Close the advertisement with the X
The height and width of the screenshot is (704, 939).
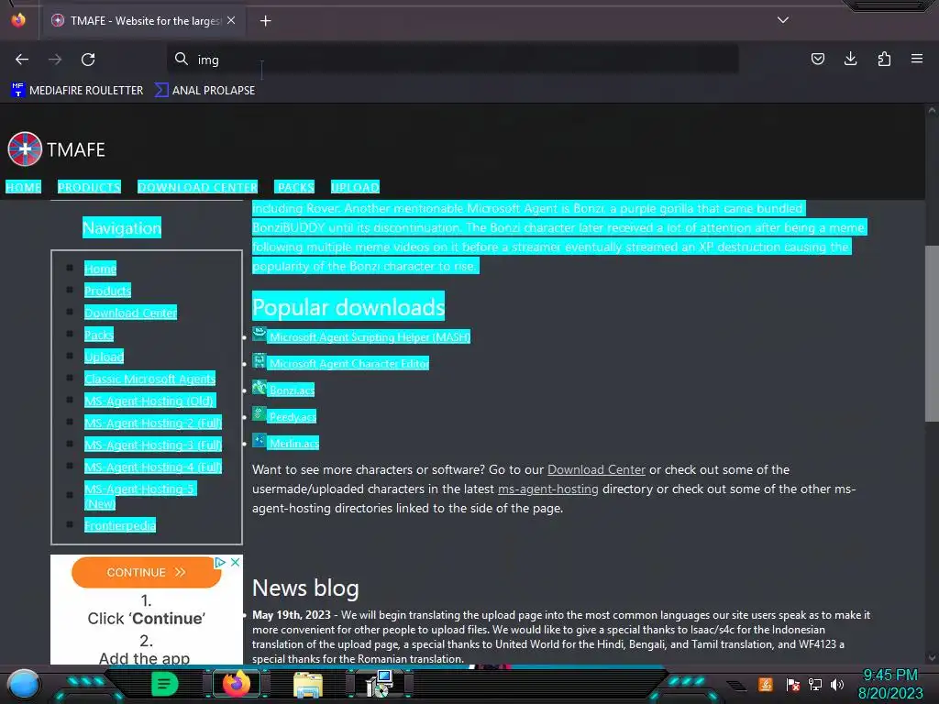pyautogui.click(x=236, y=562)
